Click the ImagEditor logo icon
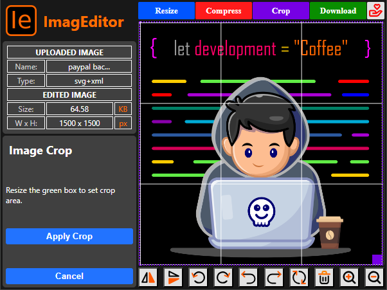Screen dimensions: 387x290 pos(21,21)
